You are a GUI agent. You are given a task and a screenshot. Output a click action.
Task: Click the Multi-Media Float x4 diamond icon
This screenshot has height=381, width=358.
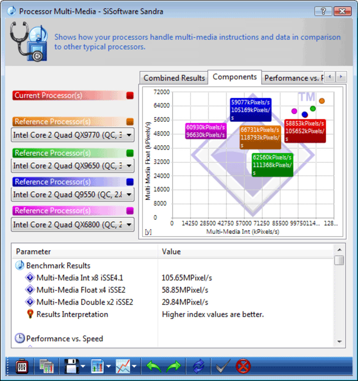pos(30,289)
